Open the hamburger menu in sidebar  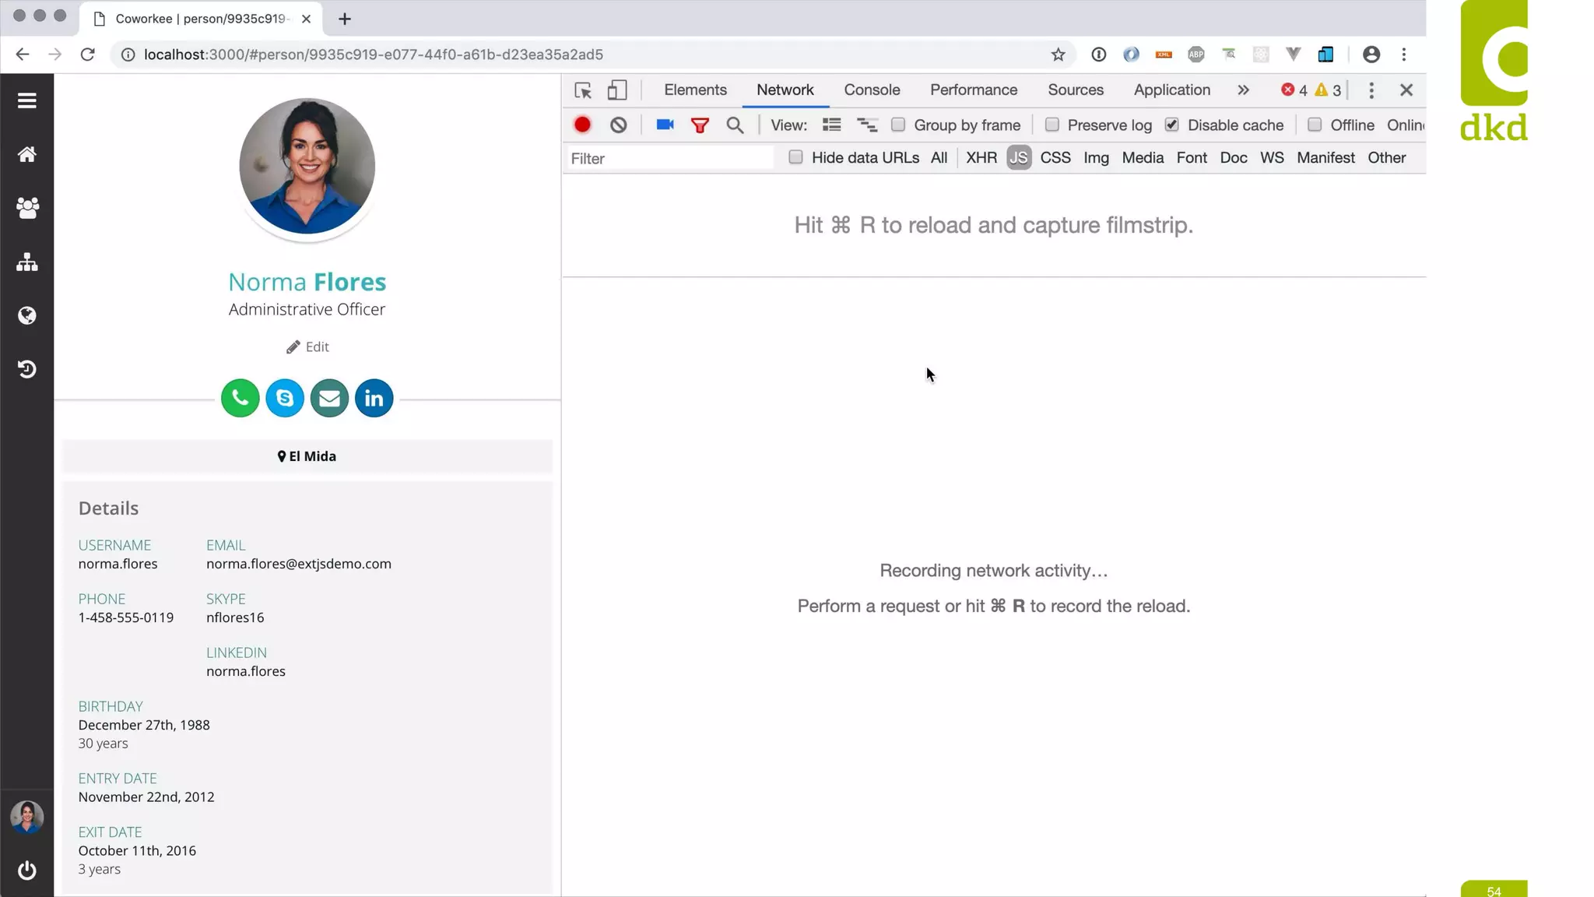tap(27, 100)
